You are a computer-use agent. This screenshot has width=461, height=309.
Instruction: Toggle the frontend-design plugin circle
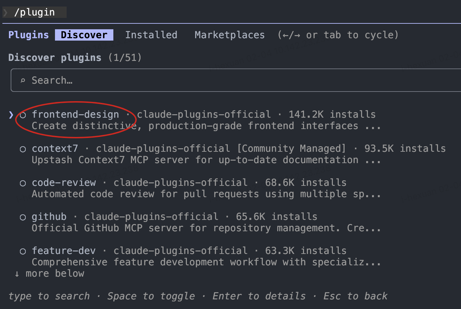pyautogui.click(x=23, y=115)
